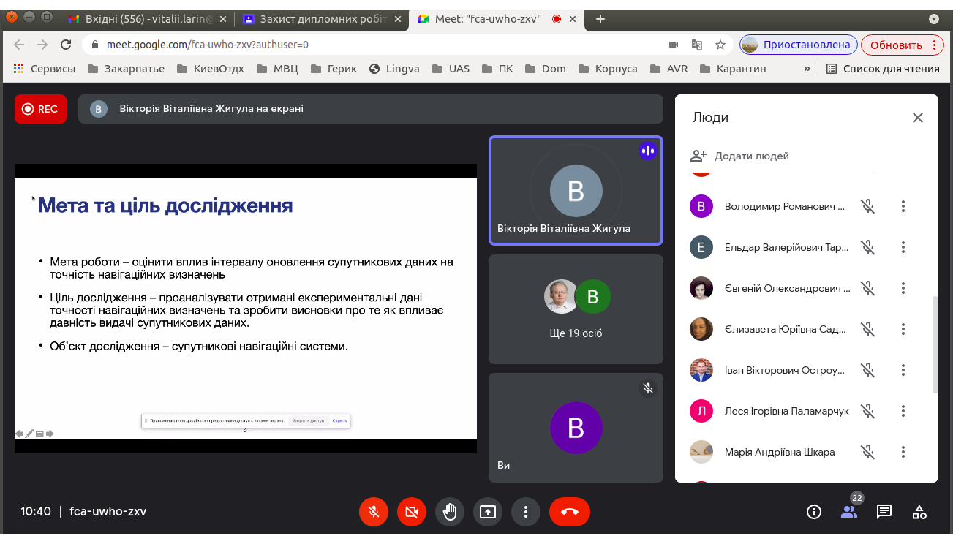Viewport: 953px width, 544px height.
Task: Open options for Іван Вікторович
Action: [903, 370]
